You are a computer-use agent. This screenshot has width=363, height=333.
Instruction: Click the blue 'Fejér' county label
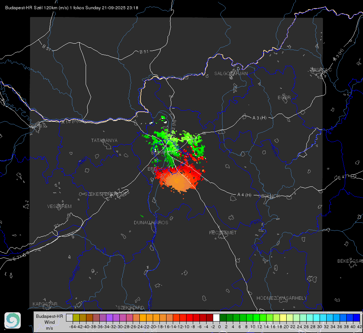[83, 162]
